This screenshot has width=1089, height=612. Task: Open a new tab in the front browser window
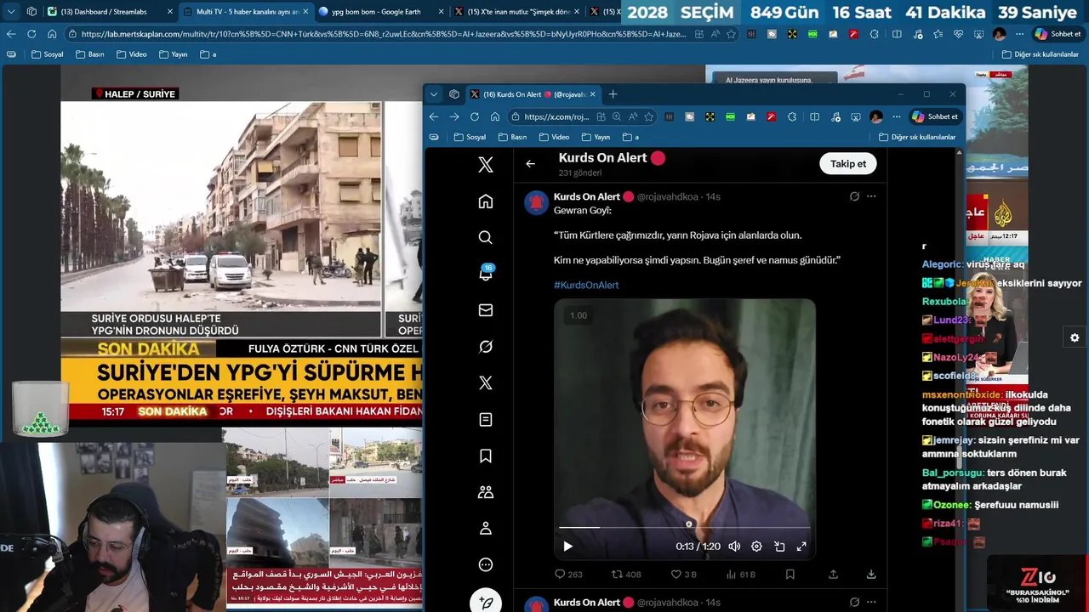point(613,94)
